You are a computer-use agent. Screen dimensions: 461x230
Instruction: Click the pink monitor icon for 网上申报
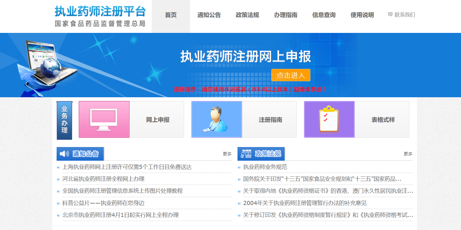click(x=104, y=119)
